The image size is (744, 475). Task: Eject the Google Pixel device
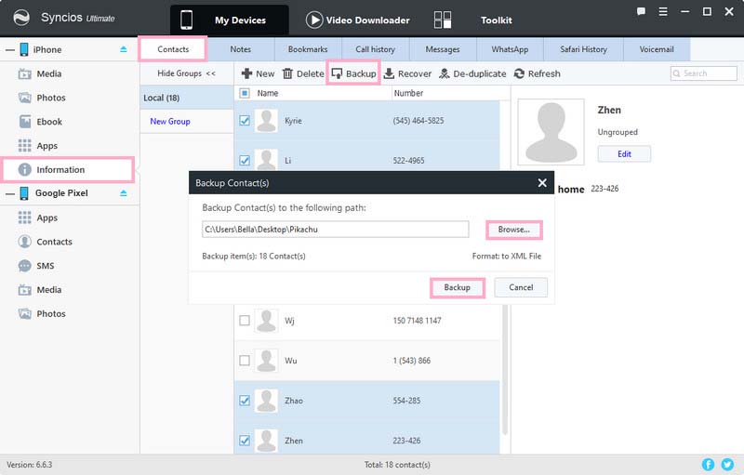[x=124, y=193]
